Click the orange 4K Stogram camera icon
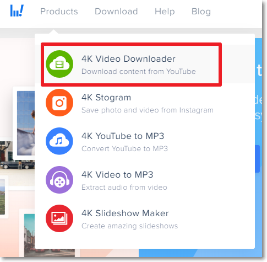The image size is (267, 262). click(x=59, y=103)
